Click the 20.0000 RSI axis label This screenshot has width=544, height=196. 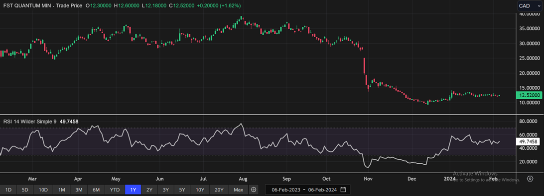[x=529, y=161]
